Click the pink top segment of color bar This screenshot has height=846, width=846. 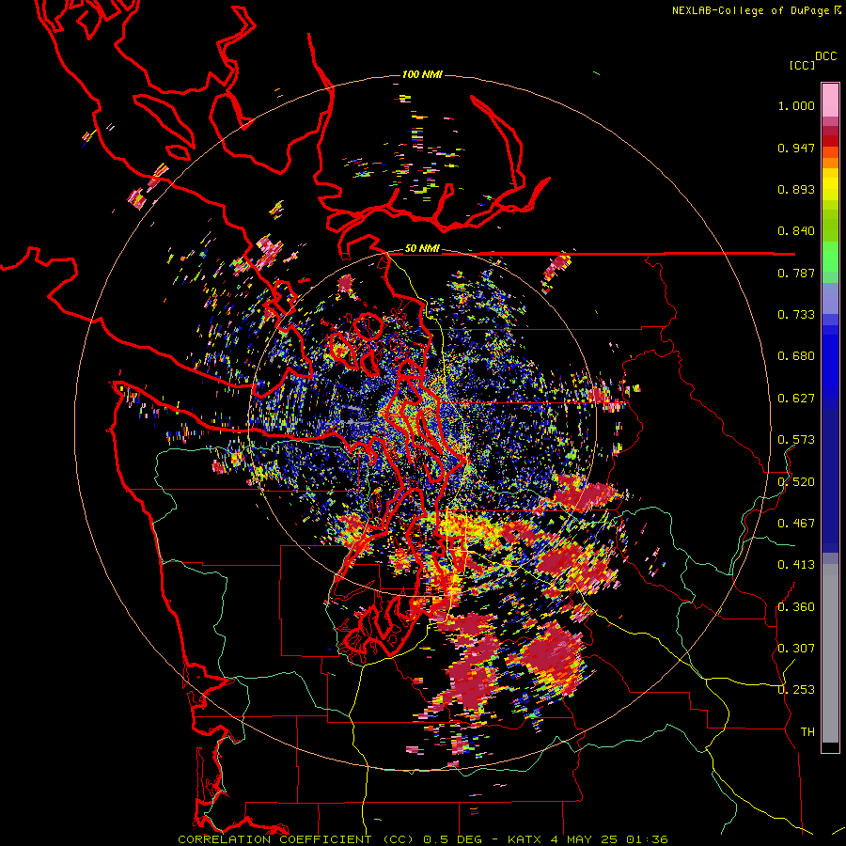pyautogui.click(x=830, y=100)
